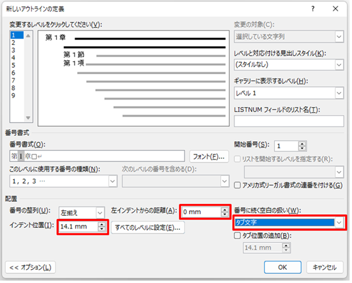Select level 2 in level list
This screenshot has height=283, width=352.
(x=14, y=43)
